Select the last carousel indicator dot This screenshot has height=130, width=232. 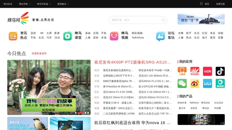pyautogui.click(x=88, y=113)
